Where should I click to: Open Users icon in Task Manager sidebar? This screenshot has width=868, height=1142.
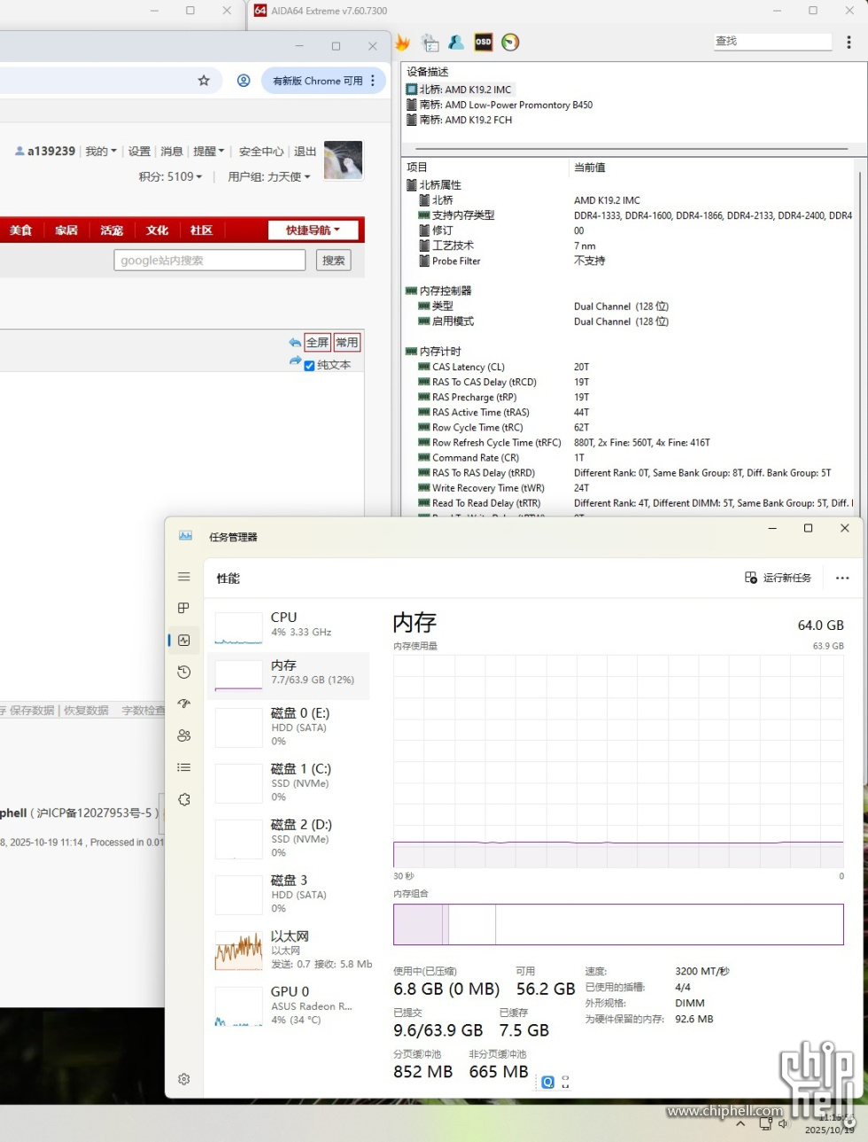(x=184, y=736)
